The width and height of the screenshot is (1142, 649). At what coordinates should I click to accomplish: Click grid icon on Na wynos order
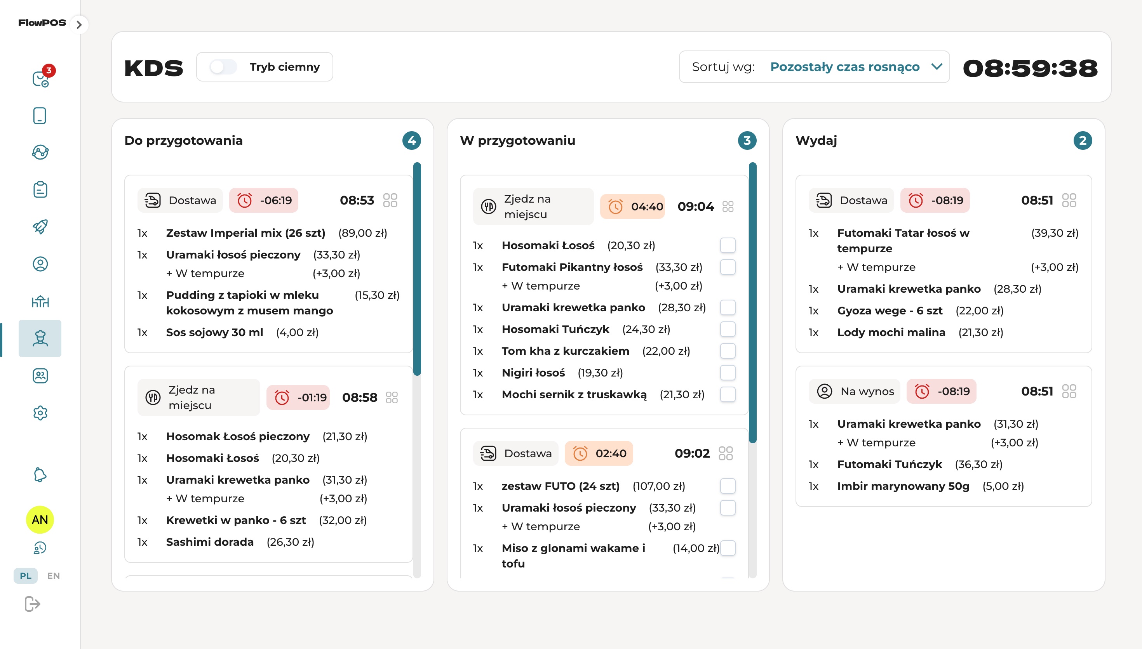point(1069,391)
